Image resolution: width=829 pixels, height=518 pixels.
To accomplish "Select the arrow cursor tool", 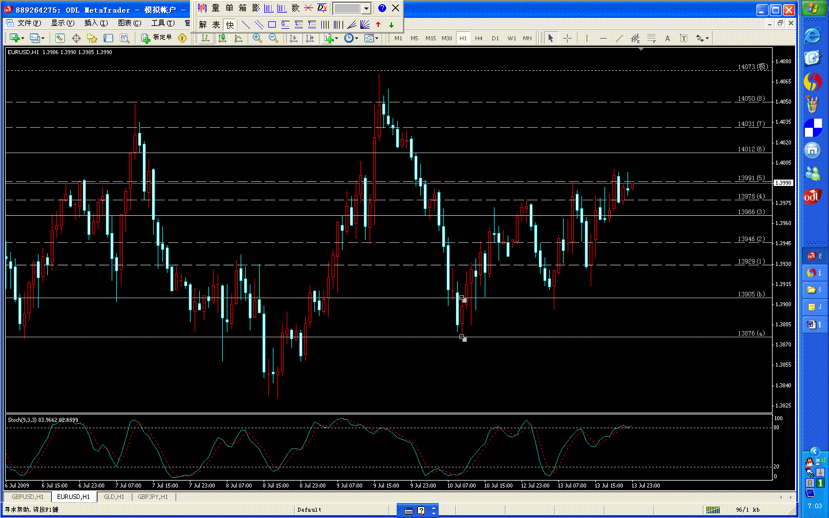I will tap(550, 38).
